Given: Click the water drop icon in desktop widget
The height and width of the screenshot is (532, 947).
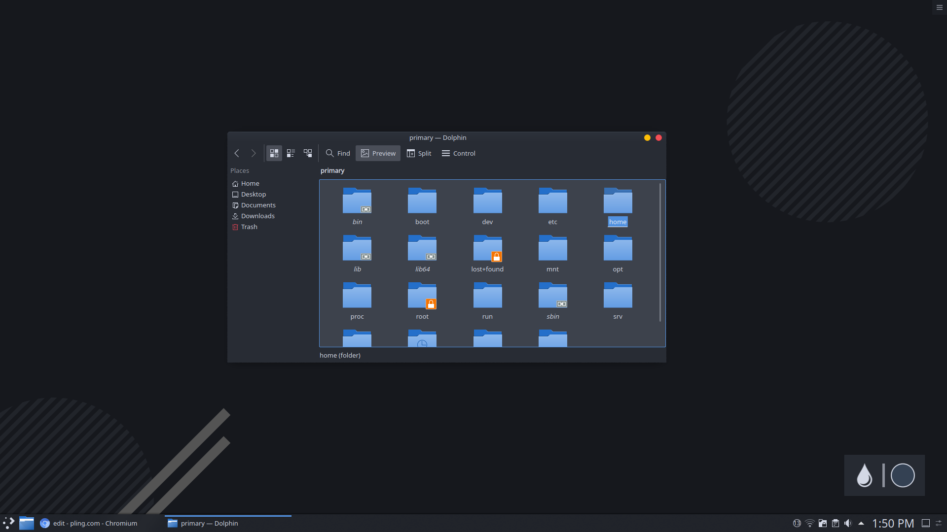Looking at the screenshot, I should coord(865,475).
